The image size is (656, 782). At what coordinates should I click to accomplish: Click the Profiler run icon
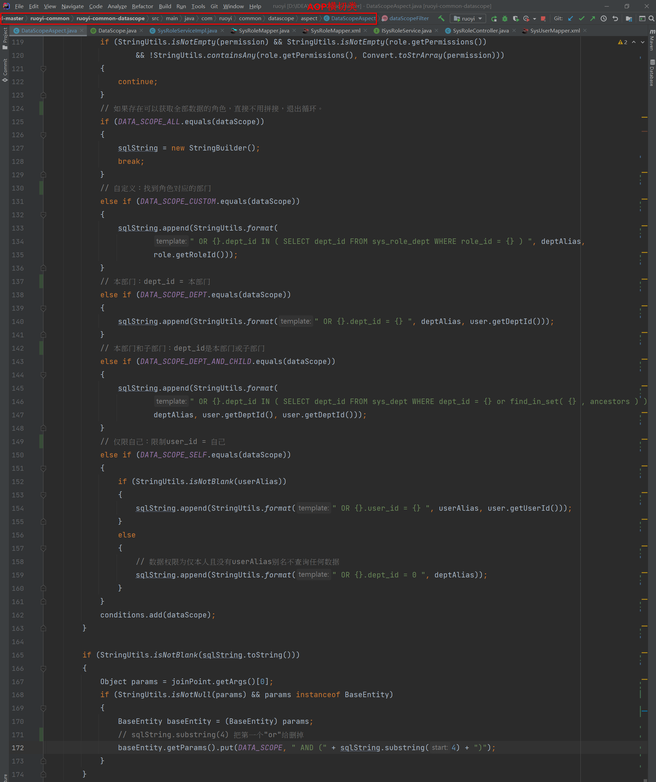(x=526, y=18)
